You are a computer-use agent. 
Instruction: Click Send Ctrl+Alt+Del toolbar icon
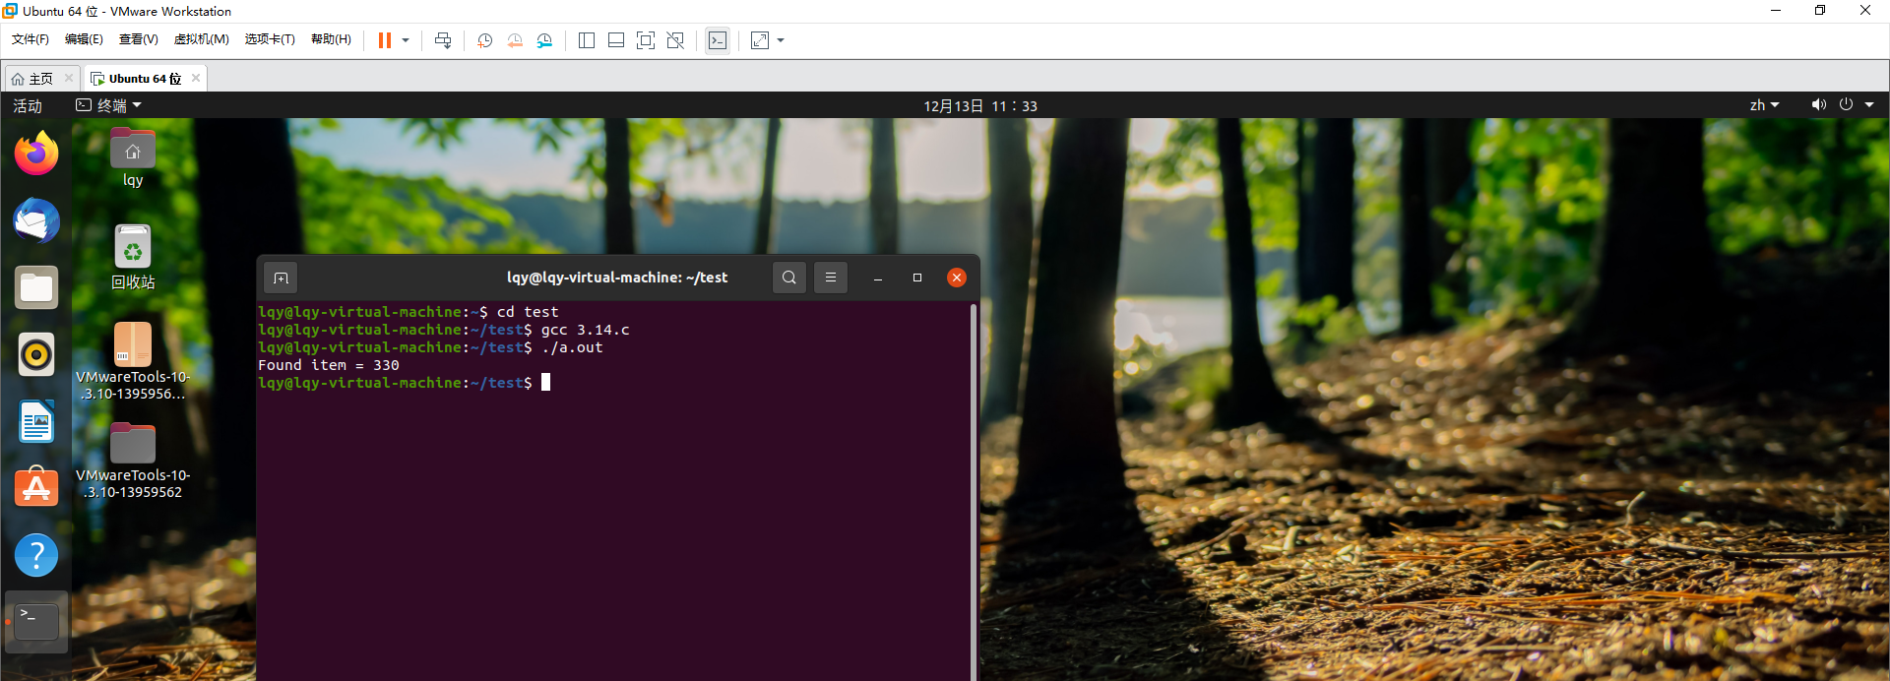[x=443, y=40]
